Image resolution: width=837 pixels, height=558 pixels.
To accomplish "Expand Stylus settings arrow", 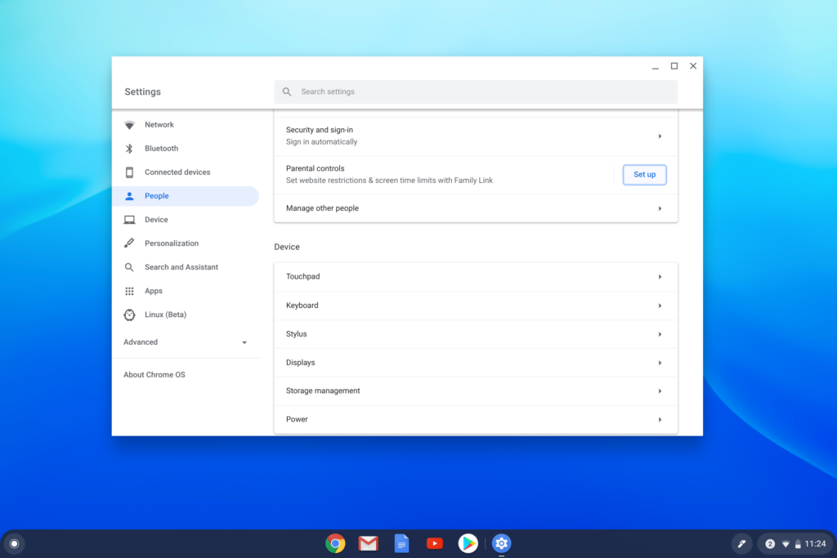I will click(x=660, y=334).
